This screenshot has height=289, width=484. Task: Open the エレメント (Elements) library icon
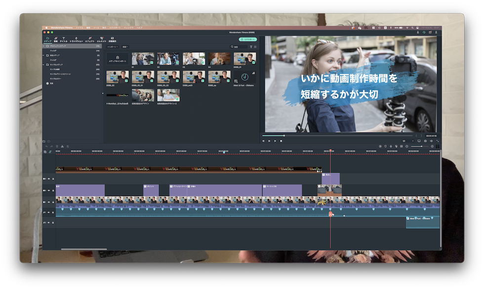[101, 39]
